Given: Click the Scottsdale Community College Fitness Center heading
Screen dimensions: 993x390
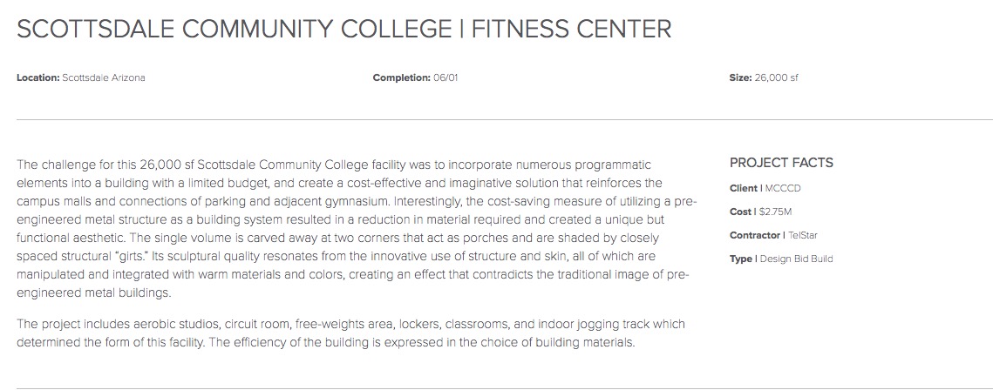Looking at the screenshot, I should [x=343, y=29].
